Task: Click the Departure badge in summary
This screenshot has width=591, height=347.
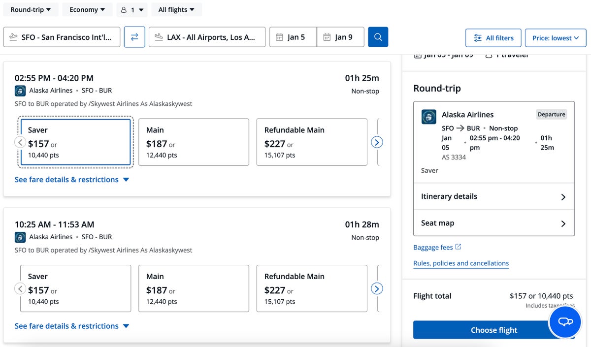Action: click(x=551, y=114)
